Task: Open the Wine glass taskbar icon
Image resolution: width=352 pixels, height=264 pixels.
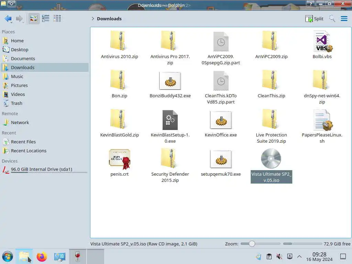Action: (x=78, y=256)
